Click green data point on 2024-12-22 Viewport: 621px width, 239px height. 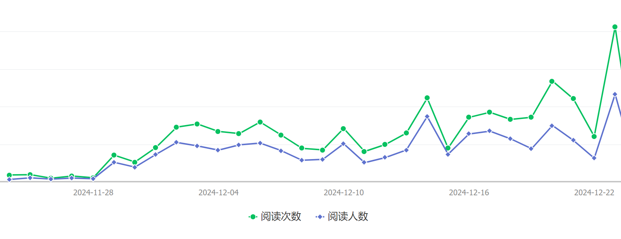[594, 137]
